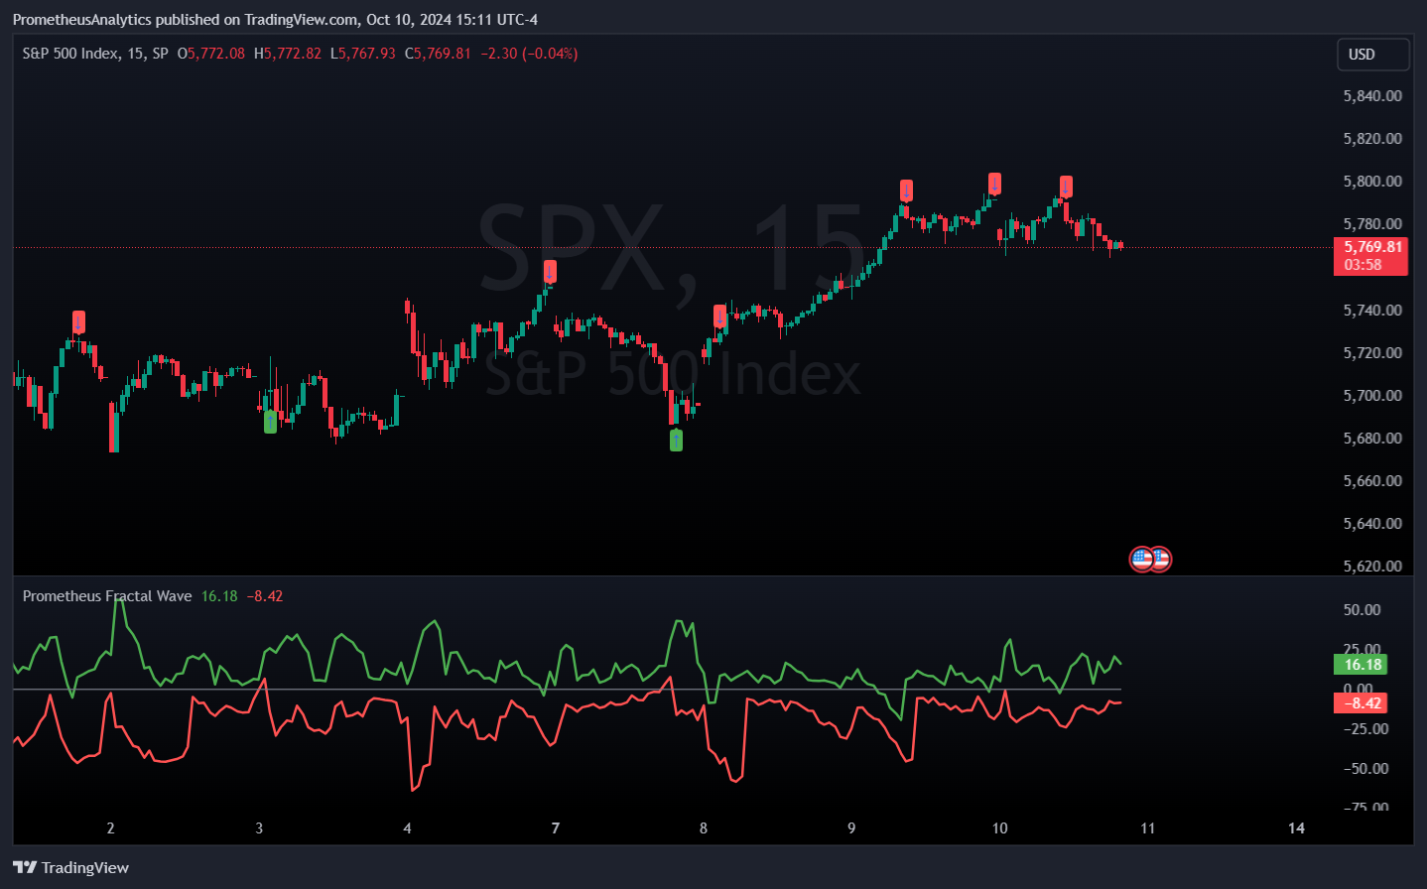
Task: Click the red sell arrow marker just before session 10
Action: (994, 184)
